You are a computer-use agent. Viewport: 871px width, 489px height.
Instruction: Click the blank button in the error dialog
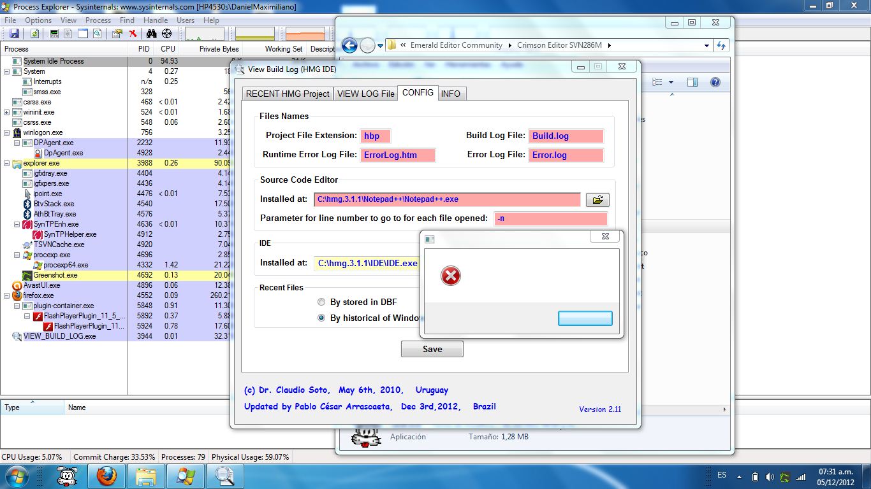(585, 318)
